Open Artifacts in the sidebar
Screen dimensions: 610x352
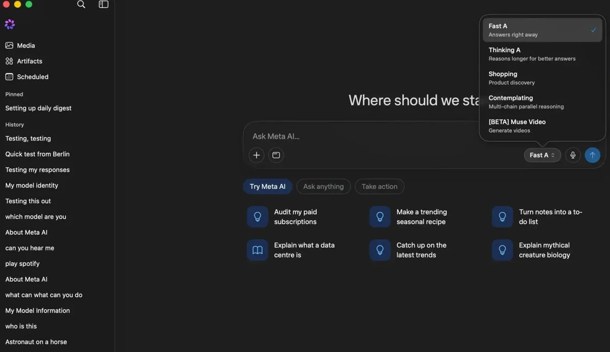coord(29,61)
